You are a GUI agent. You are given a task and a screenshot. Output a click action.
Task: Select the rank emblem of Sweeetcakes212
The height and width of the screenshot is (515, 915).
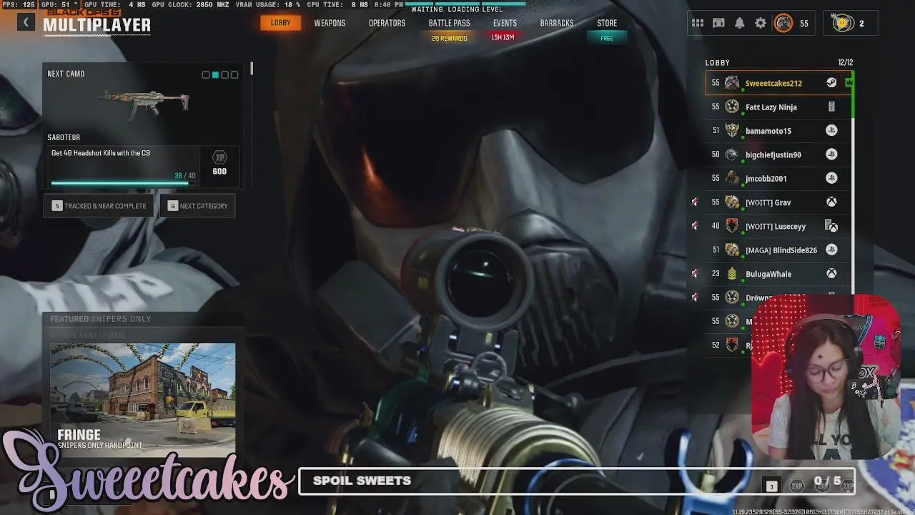coord(732,83)
